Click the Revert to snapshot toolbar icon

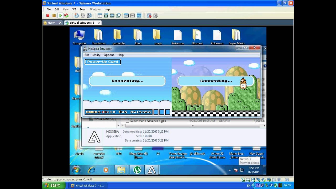pyautogui.click(x=83, y=16)
